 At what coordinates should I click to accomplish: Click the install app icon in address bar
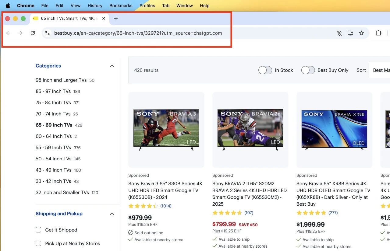pyautogui.click(x=350, y=33)
